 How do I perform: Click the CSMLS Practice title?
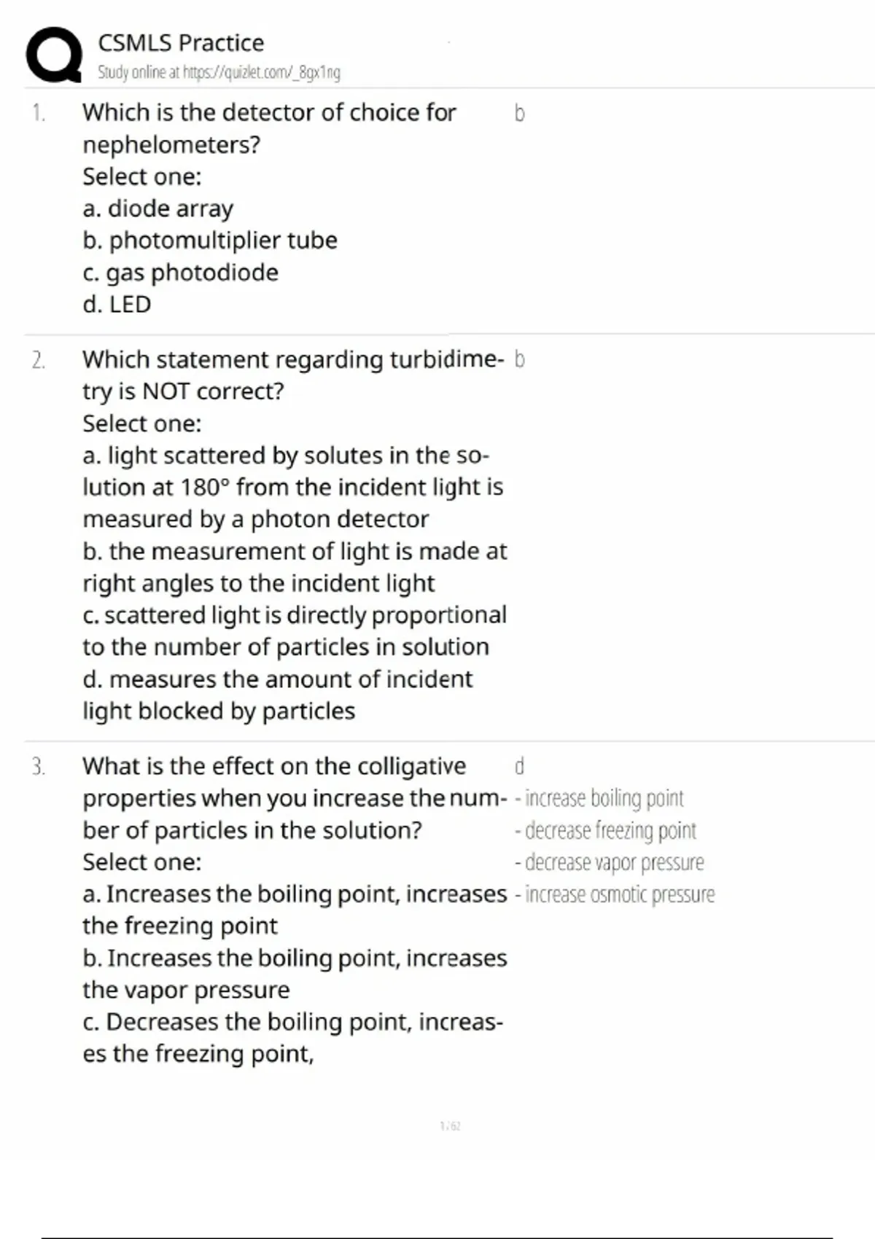pyautogui.click(x=181, y=43)
